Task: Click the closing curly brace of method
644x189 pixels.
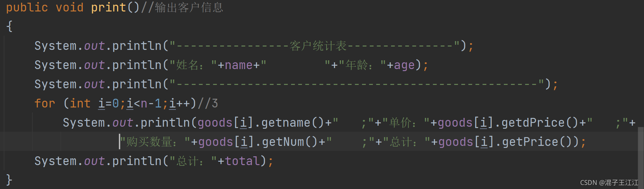Action: pos(9,180)
